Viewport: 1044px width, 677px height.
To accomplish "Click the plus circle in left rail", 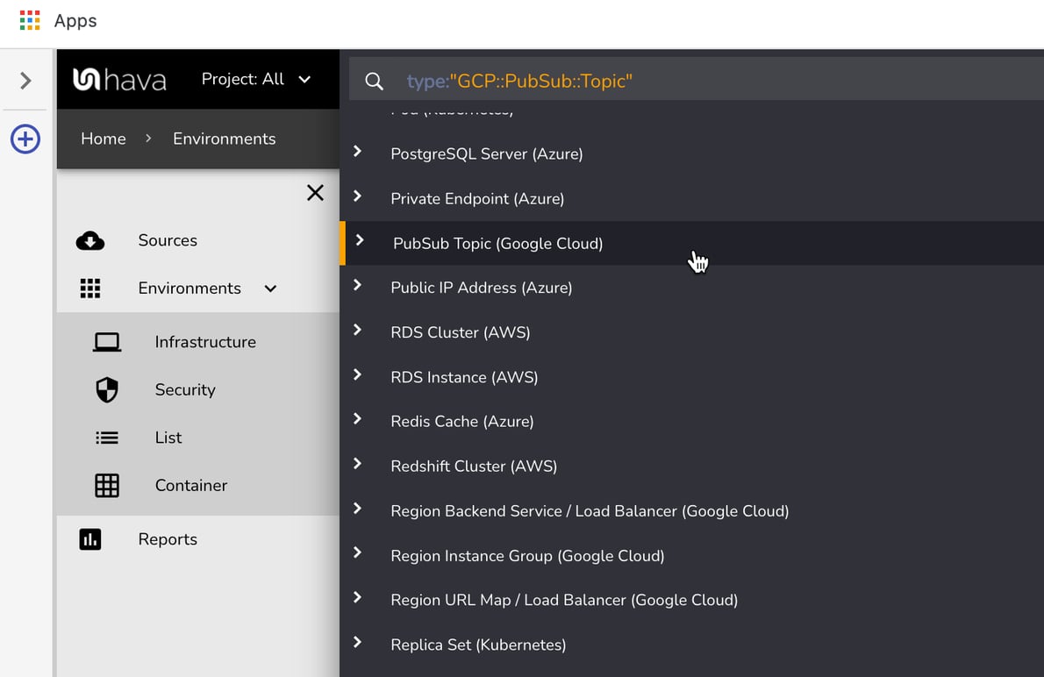I will pos(25,139).
